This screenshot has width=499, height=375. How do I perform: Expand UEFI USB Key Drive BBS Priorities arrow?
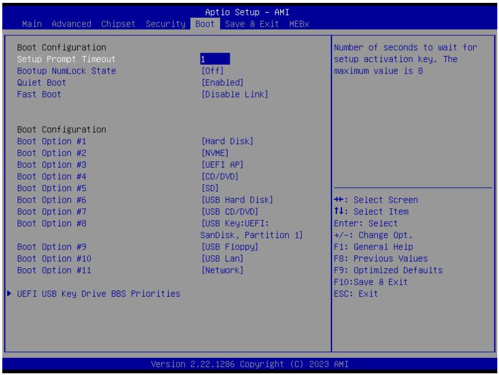coord(9,293)
